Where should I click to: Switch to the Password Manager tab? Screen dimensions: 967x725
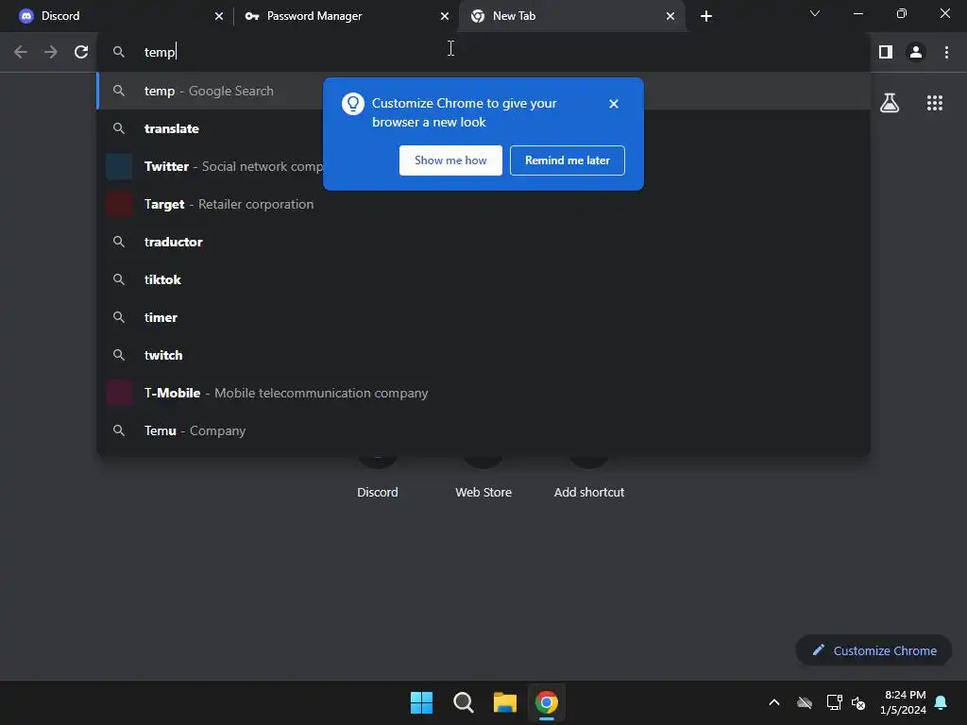coord(346,16)
